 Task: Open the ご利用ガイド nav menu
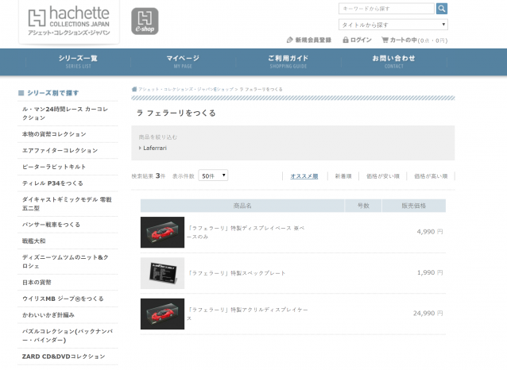tap(288, 61)
